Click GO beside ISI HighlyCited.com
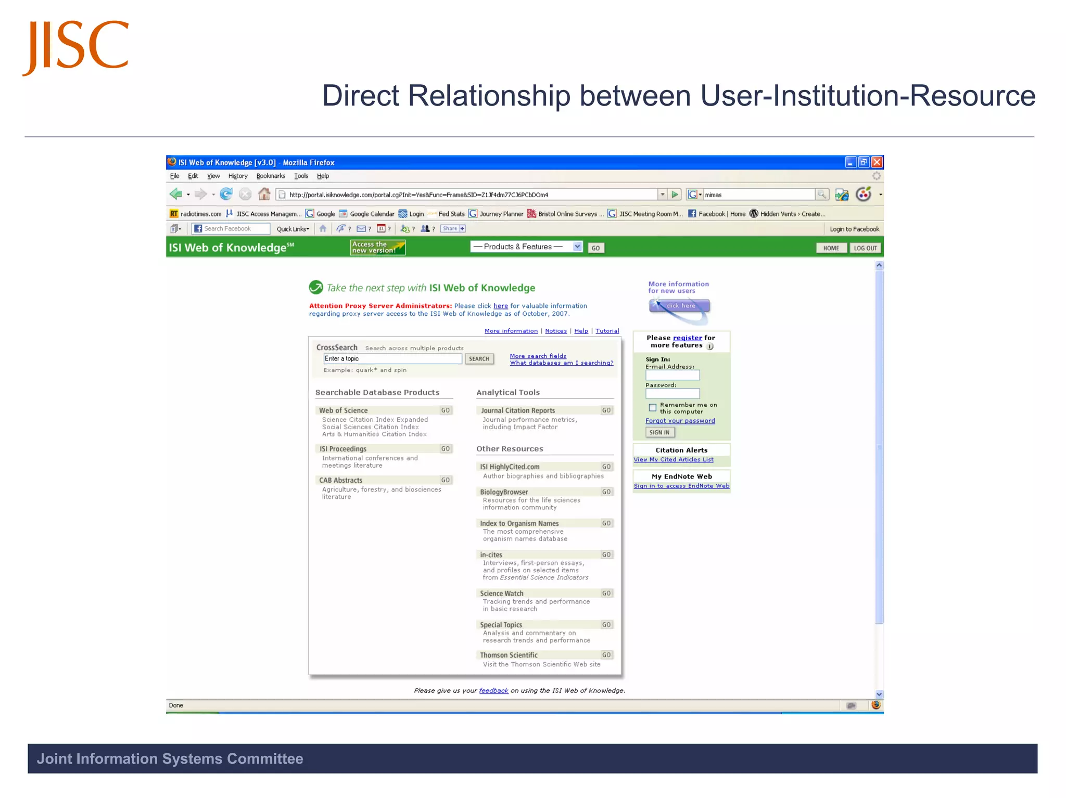The height and width of the screenshot is (798, 1066). click(x=606, y=467)
